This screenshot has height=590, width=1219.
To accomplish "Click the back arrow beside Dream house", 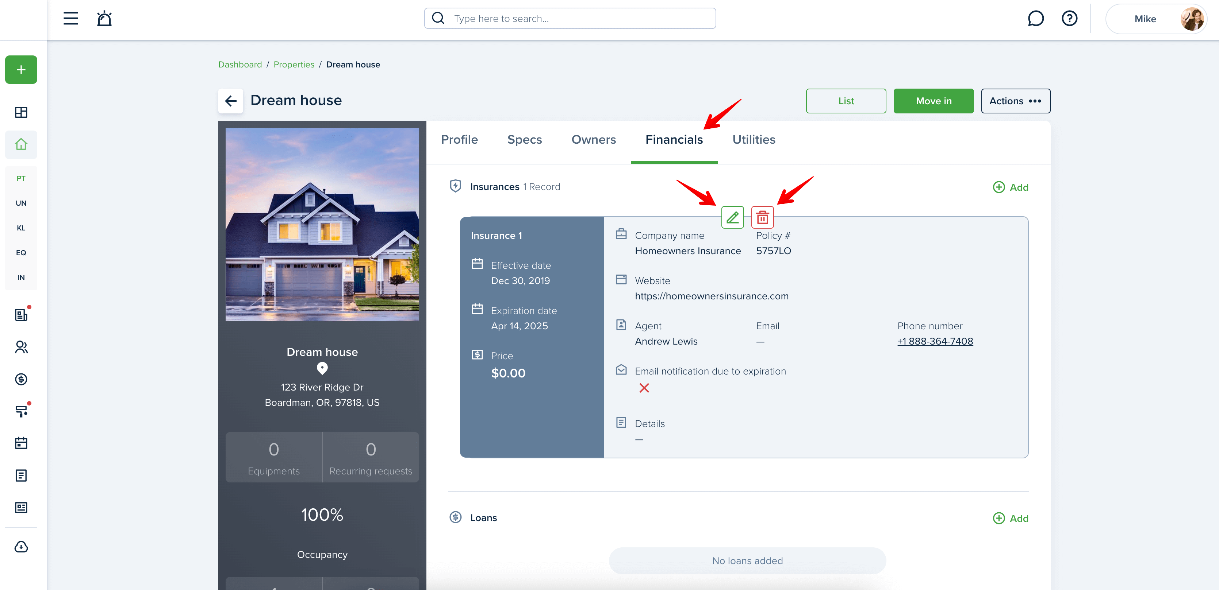I will pos(230,101).
